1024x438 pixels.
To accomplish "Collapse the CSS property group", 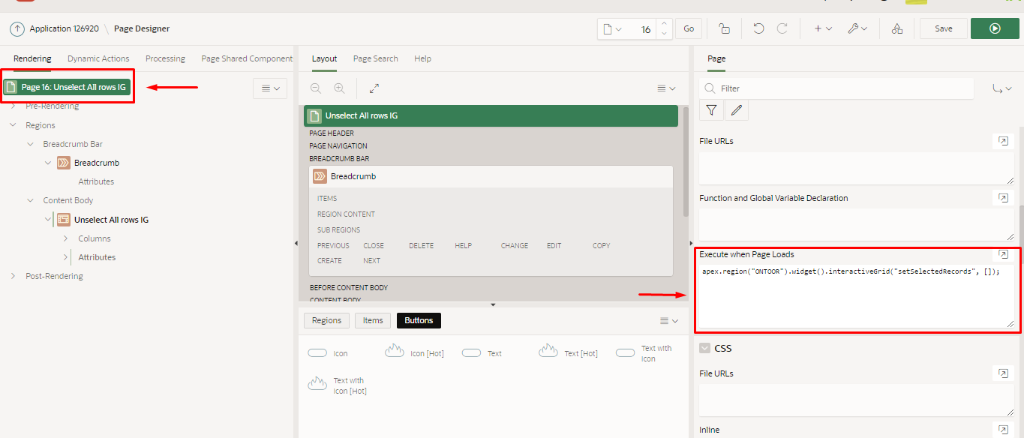I will [704, 348].
